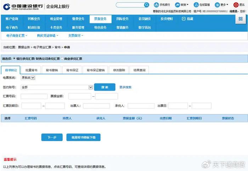Screen dimensions: 248x171
Task: Click 汇票号码 column header
Action: click(x=31, y=118)
